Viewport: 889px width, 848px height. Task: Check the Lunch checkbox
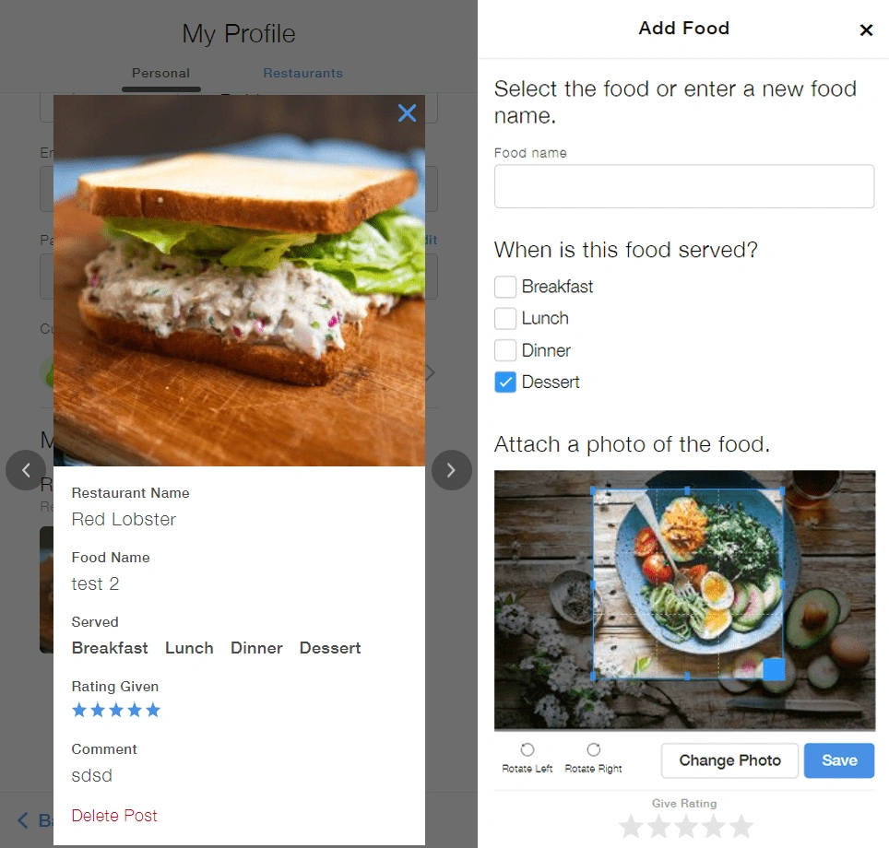505,319
